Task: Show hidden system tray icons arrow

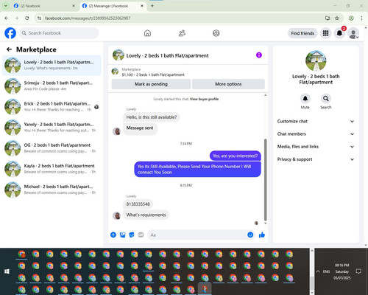Action: pos(318,271)
